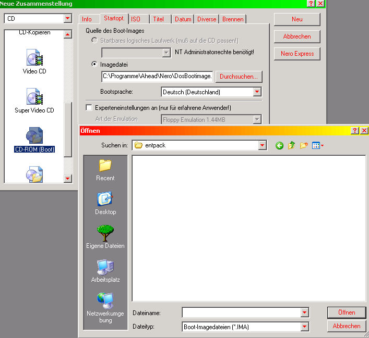Click the Durchsuchen... button
This screenshot has width=369, height=338.
[x=239, y=77]
